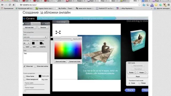
Task: Enable the bold checkbox
Action: (24, 47)
